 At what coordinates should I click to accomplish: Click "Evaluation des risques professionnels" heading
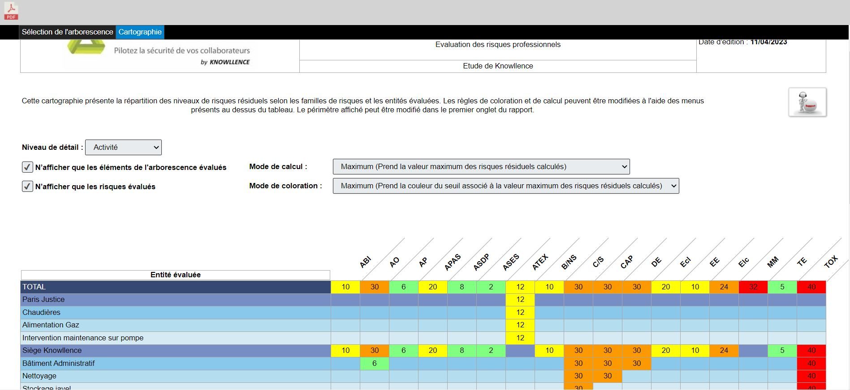pyautogui.click(x=498, y=44)
